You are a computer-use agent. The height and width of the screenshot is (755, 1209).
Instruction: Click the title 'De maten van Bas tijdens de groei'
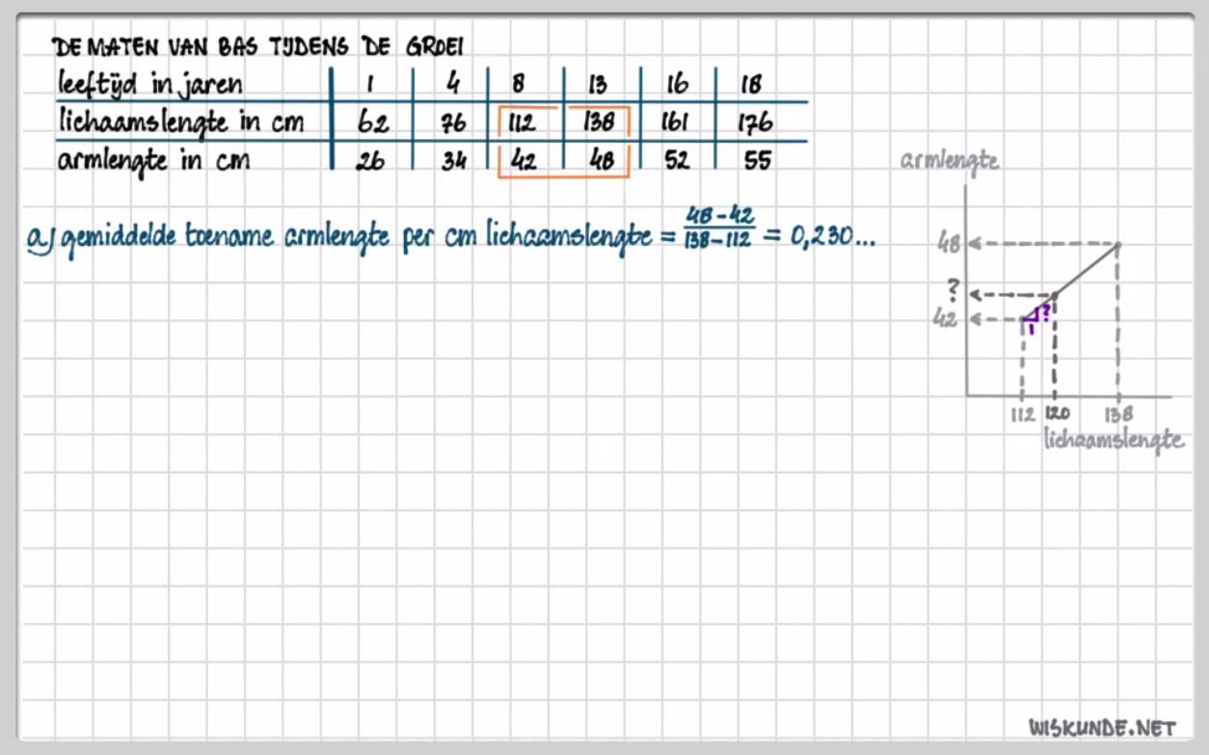[x=263, y=46]
